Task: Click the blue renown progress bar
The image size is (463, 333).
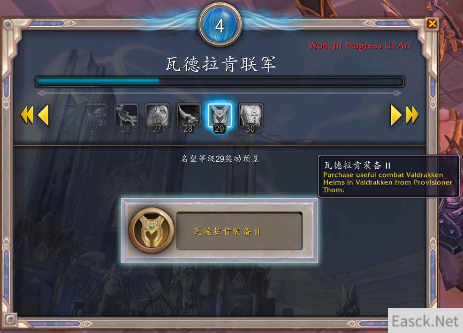Action: click(x=220, y=82)
